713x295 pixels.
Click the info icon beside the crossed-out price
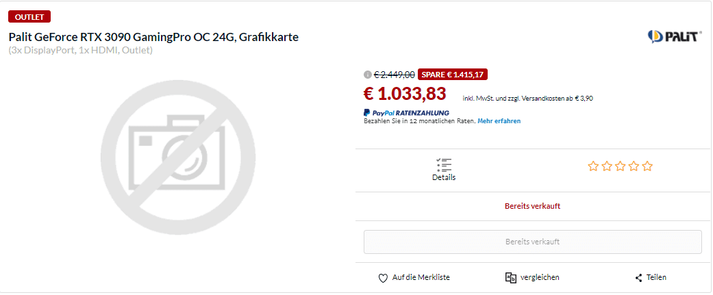(x=368, y=75)
